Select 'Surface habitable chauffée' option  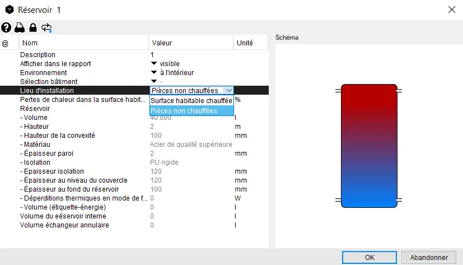point(191,101)
